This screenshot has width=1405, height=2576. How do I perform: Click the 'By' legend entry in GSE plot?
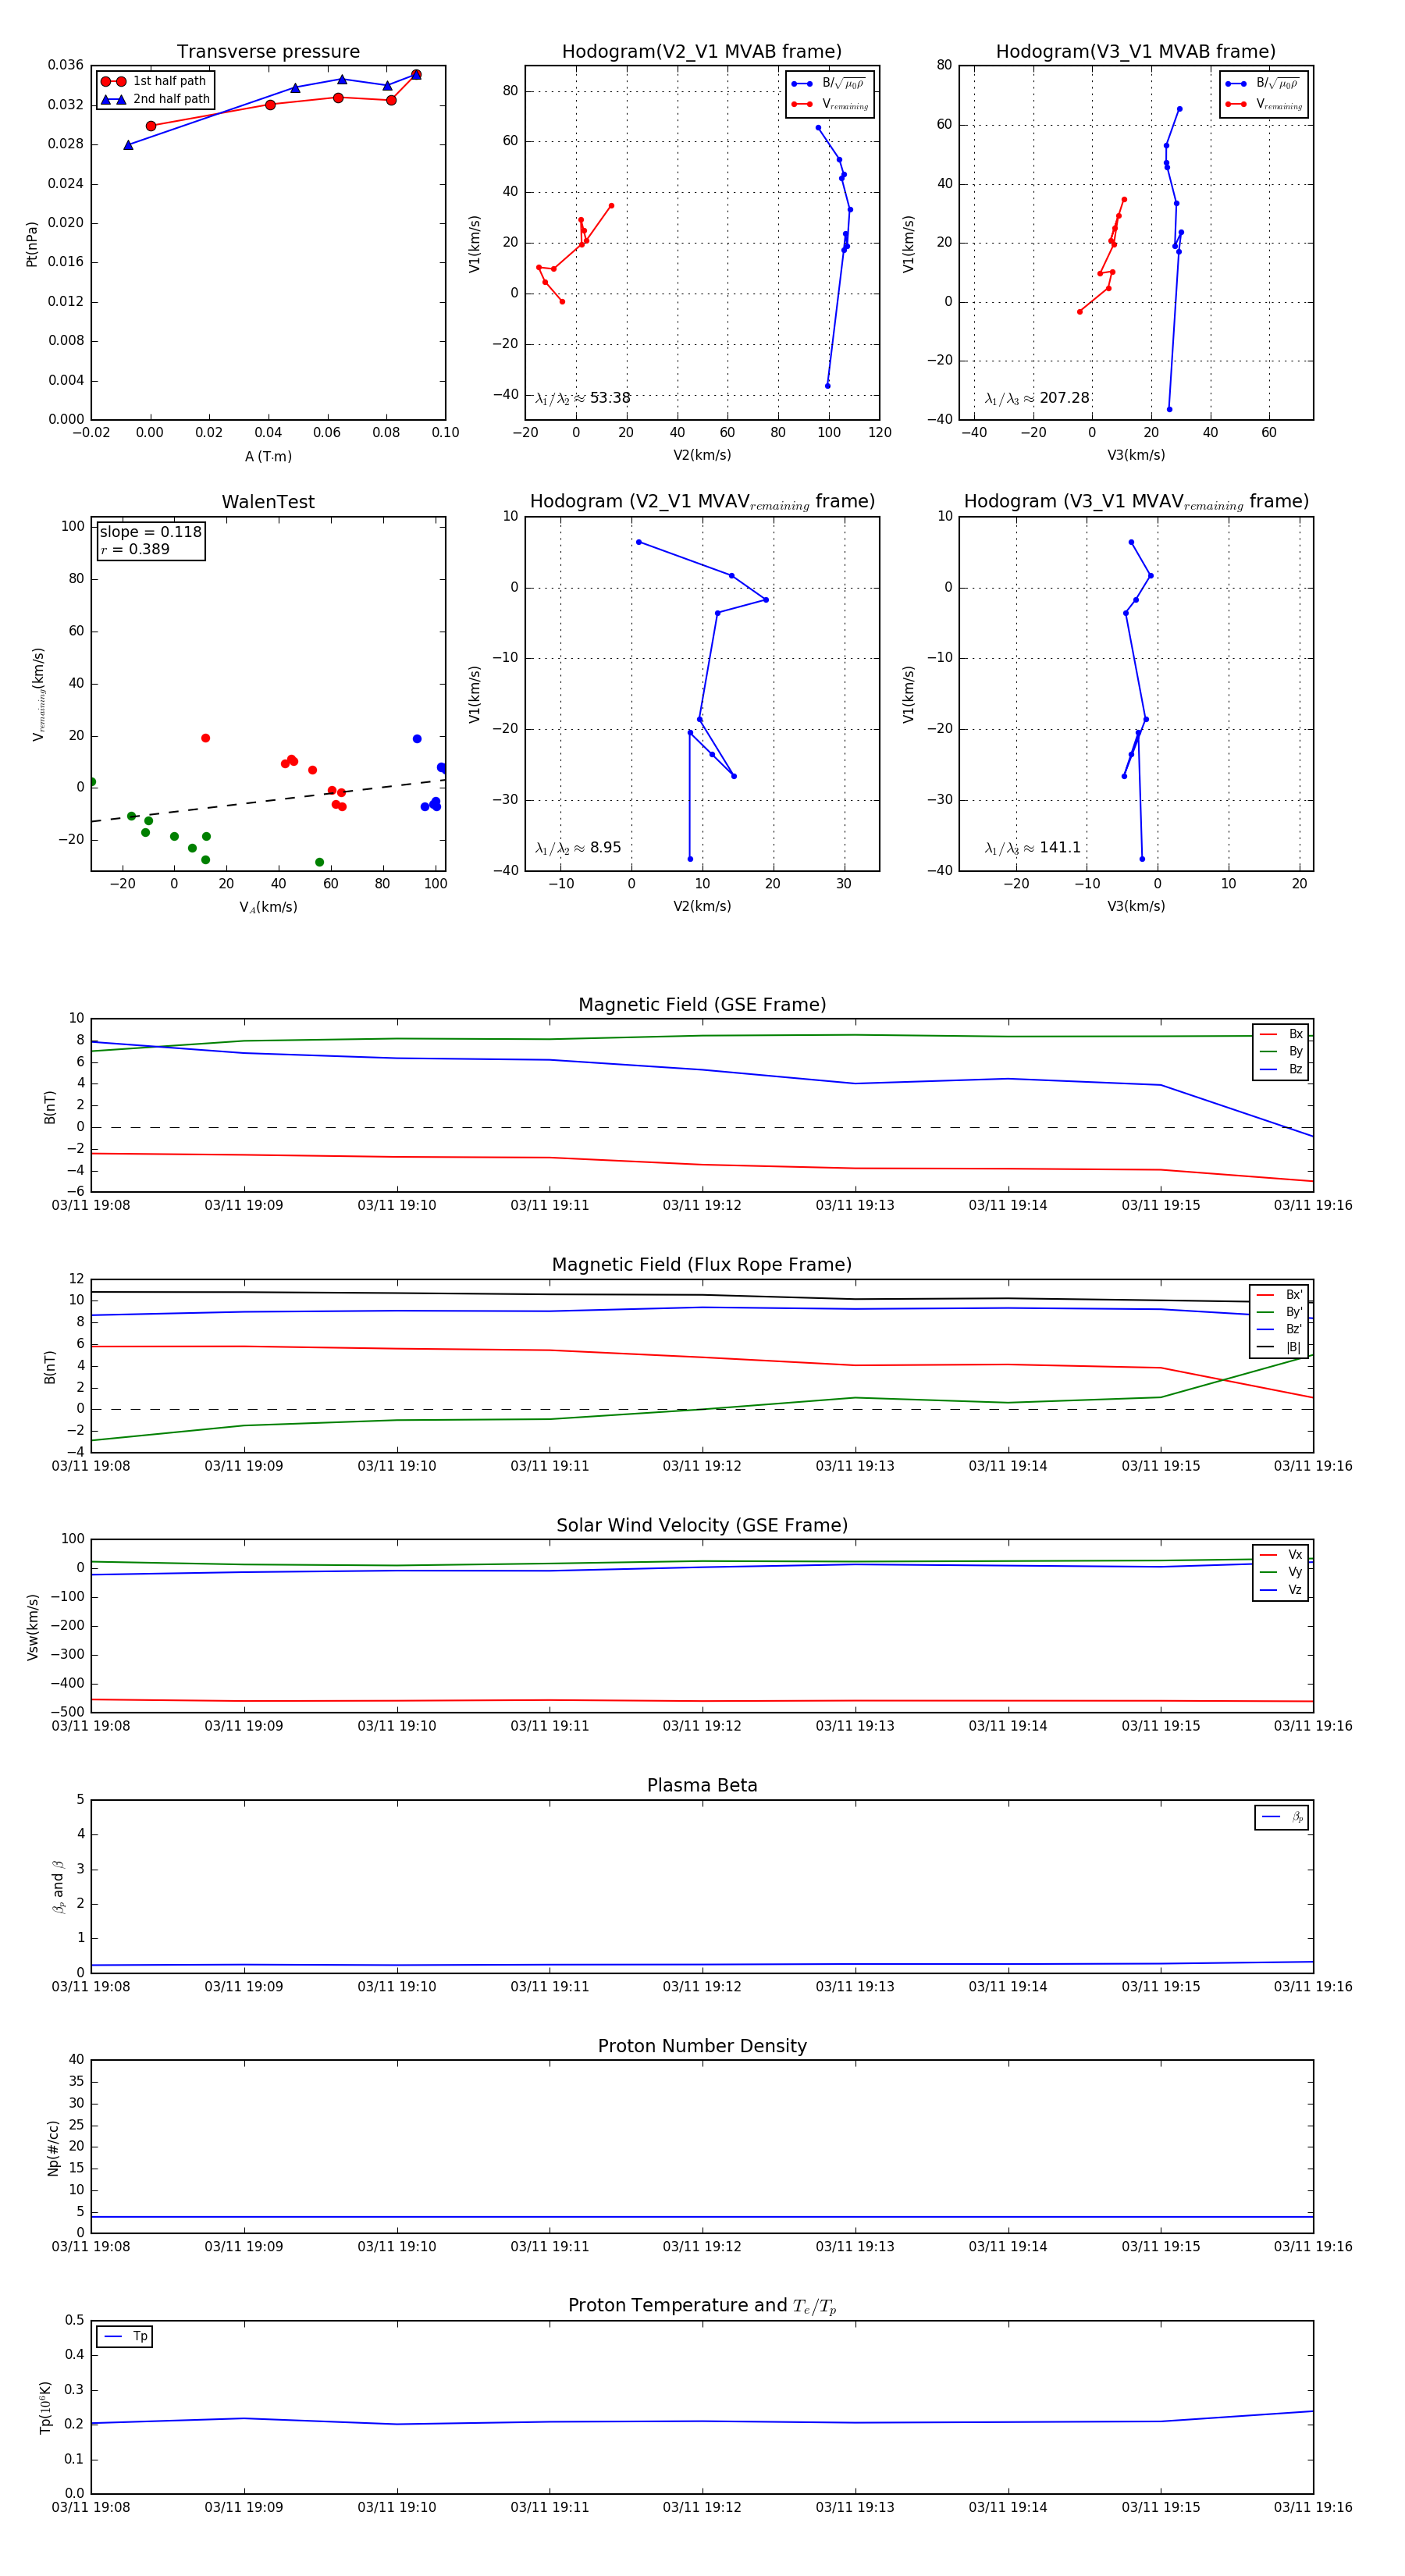tap(1281, 1052)
